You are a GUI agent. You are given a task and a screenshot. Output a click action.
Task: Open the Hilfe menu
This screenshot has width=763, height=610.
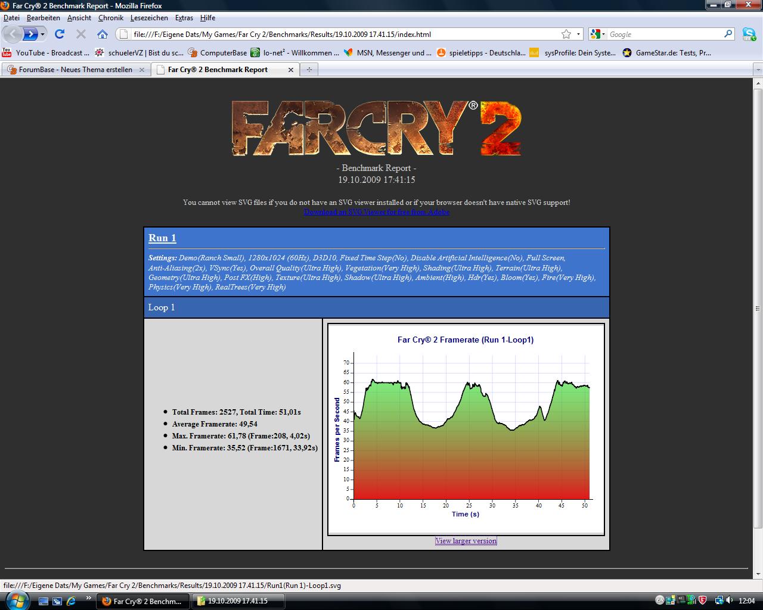208,18
